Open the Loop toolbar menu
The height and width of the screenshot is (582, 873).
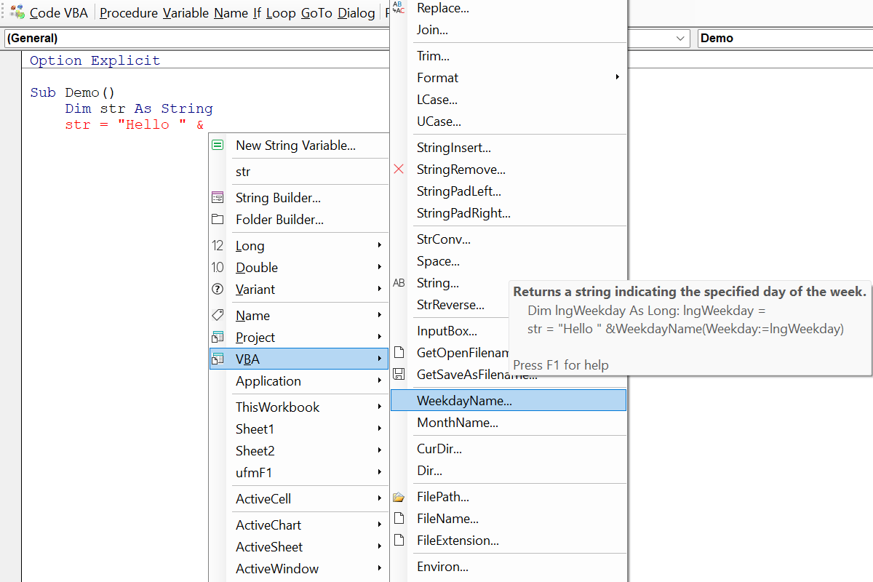[x=281, y=13]
